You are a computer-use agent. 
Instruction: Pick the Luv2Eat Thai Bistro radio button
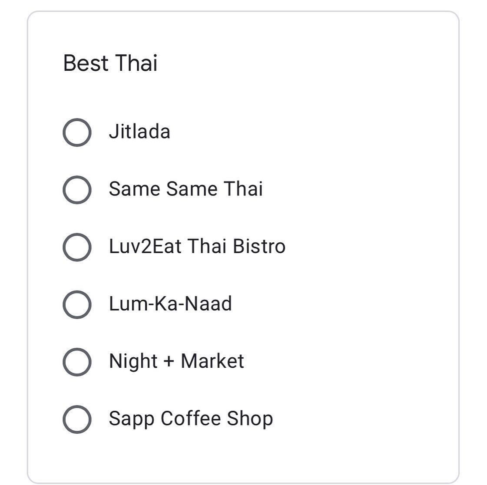[77, 247]
